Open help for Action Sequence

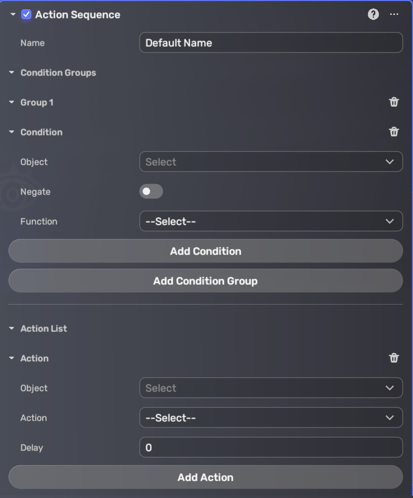coord(373,14)
